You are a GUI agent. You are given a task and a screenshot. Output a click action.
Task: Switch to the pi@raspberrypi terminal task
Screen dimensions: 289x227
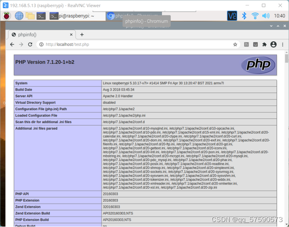[x=77, y=16]
